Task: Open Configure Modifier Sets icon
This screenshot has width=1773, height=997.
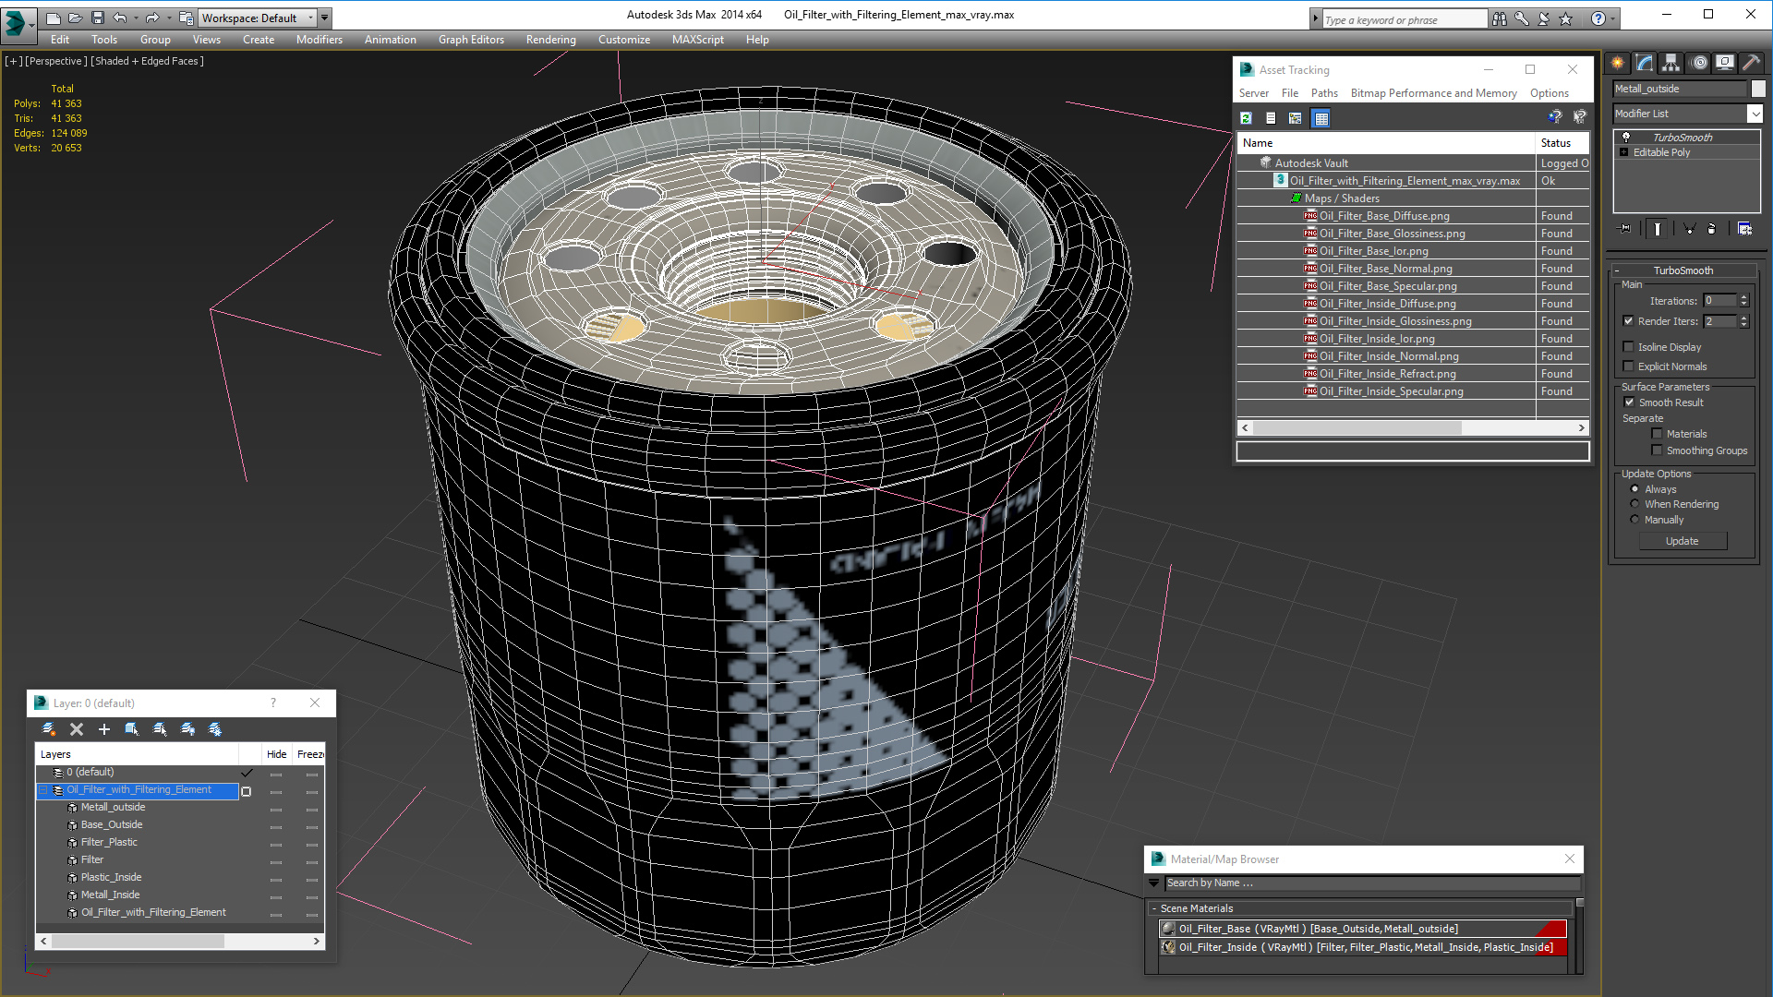Action: pos(1744,228)
